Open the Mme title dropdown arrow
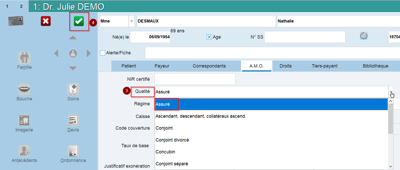 click(132, 21)
